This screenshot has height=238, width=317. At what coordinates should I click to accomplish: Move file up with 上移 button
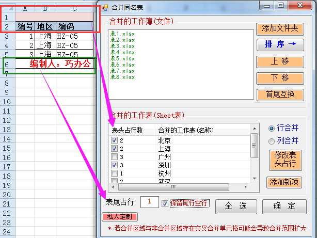280,61
